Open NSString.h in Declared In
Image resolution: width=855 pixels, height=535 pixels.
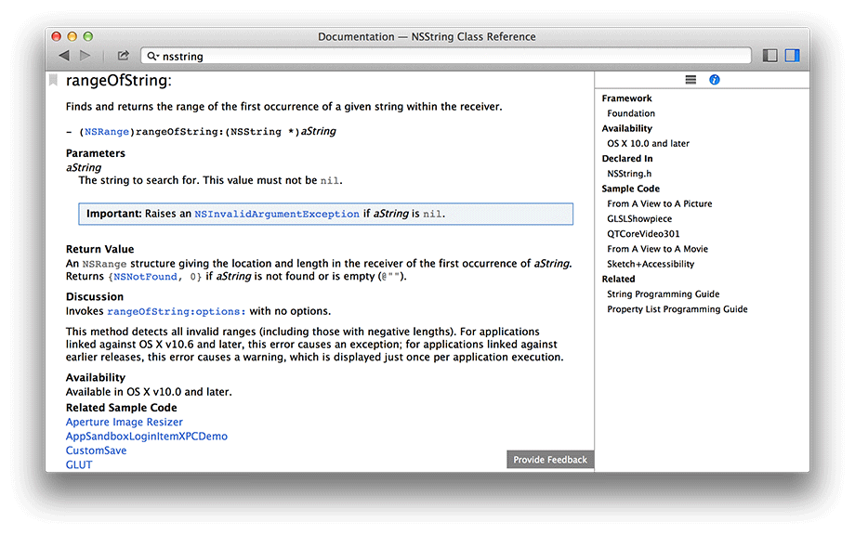coord(629,174)
